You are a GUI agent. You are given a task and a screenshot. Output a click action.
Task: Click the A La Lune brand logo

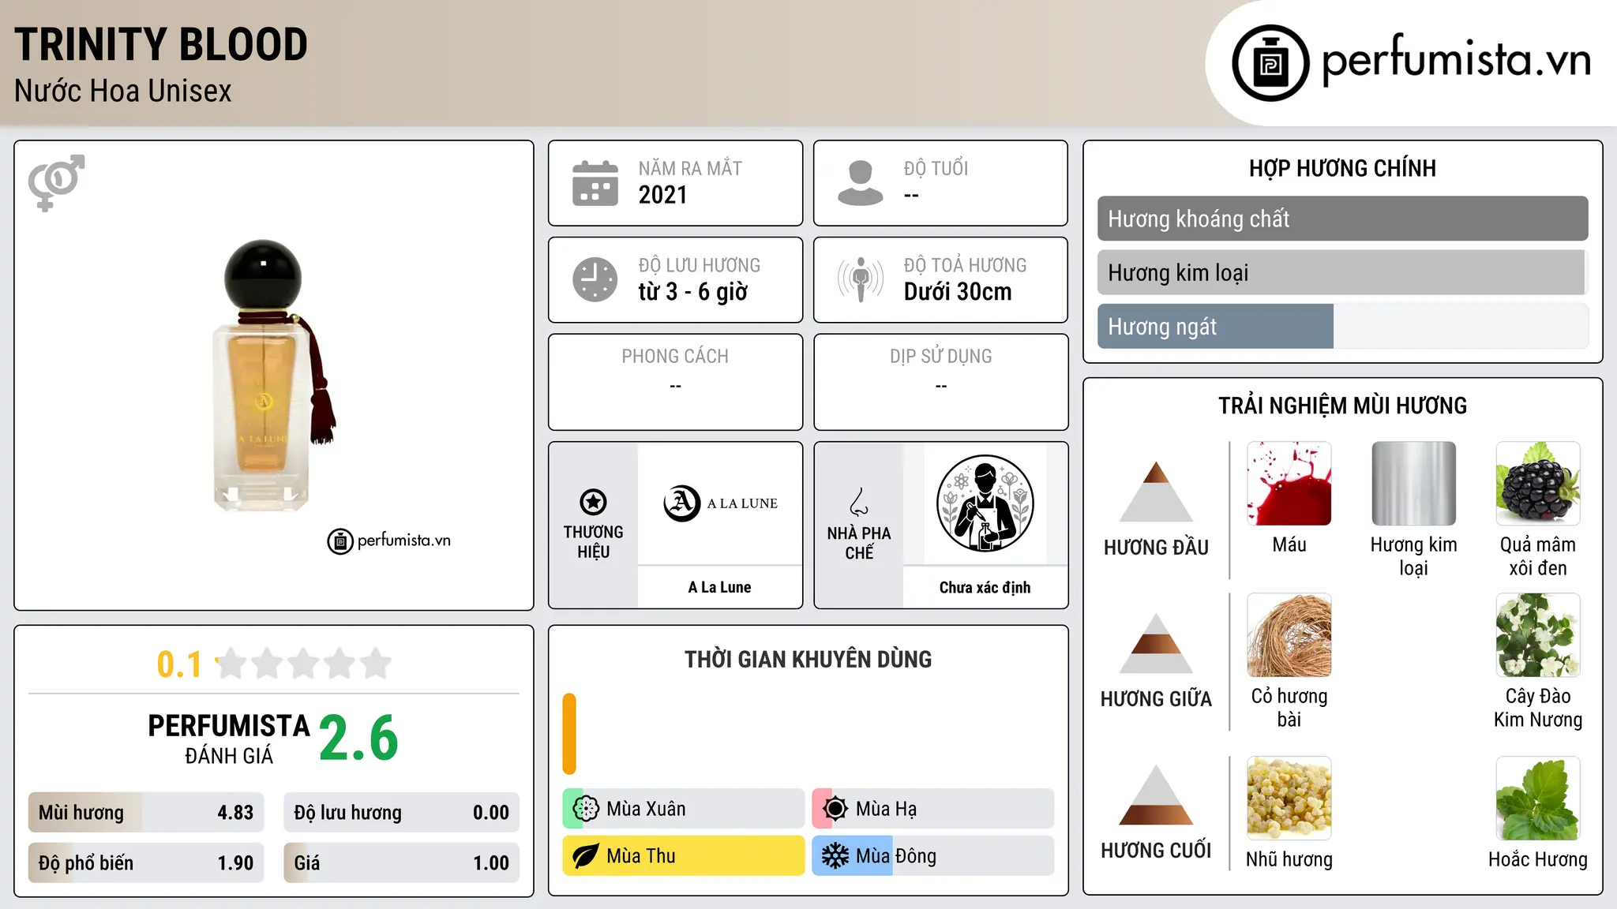pos(720,503)
